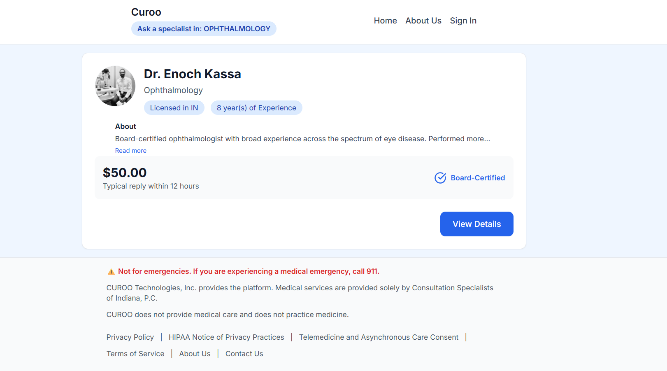Go to the Home page

point(385,21)
